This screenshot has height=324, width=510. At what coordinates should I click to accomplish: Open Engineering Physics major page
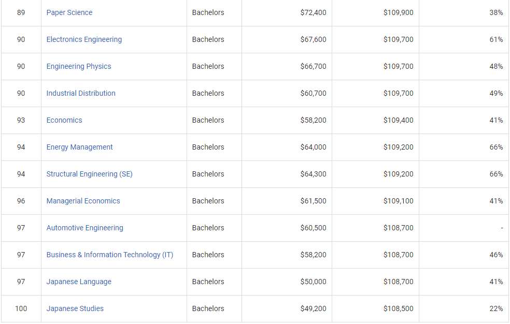click(79, 66)
